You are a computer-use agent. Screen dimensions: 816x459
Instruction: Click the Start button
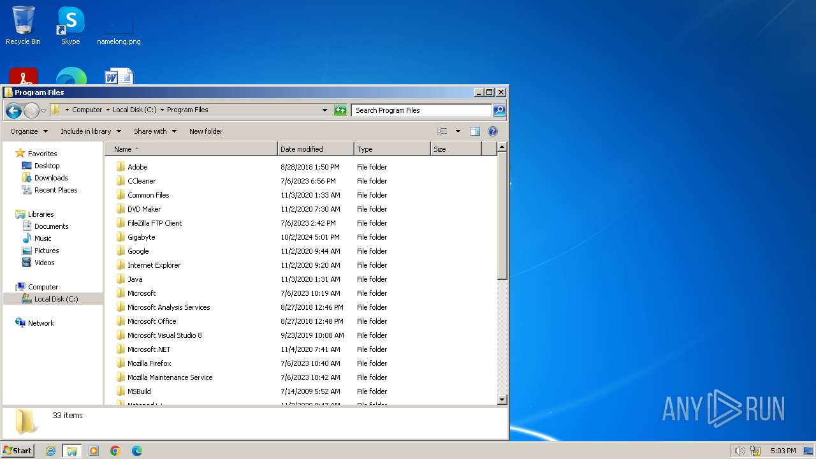[x=18, y=451]
